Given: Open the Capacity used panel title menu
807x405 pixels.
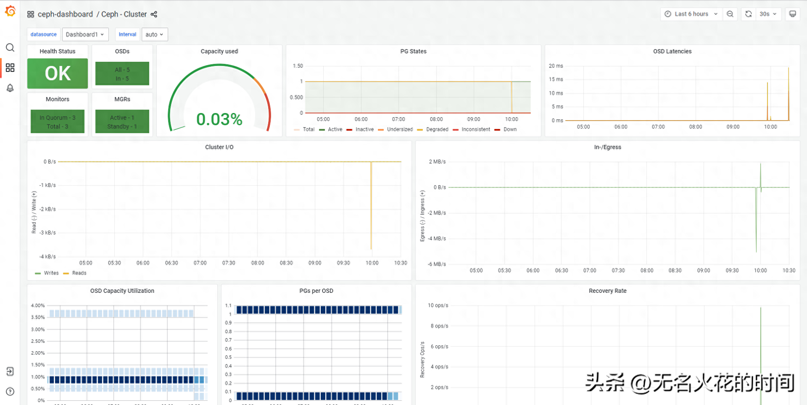Looking at the screenshot, I should (x=219, y=51).
